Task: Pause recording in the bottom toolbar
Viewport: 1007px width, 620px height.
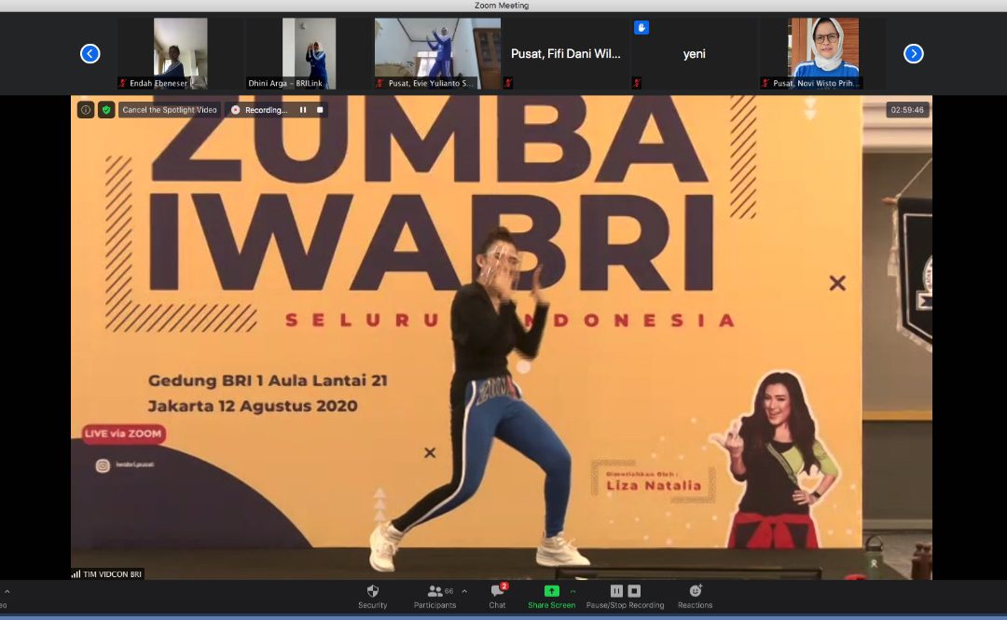Action: (616, 591)
